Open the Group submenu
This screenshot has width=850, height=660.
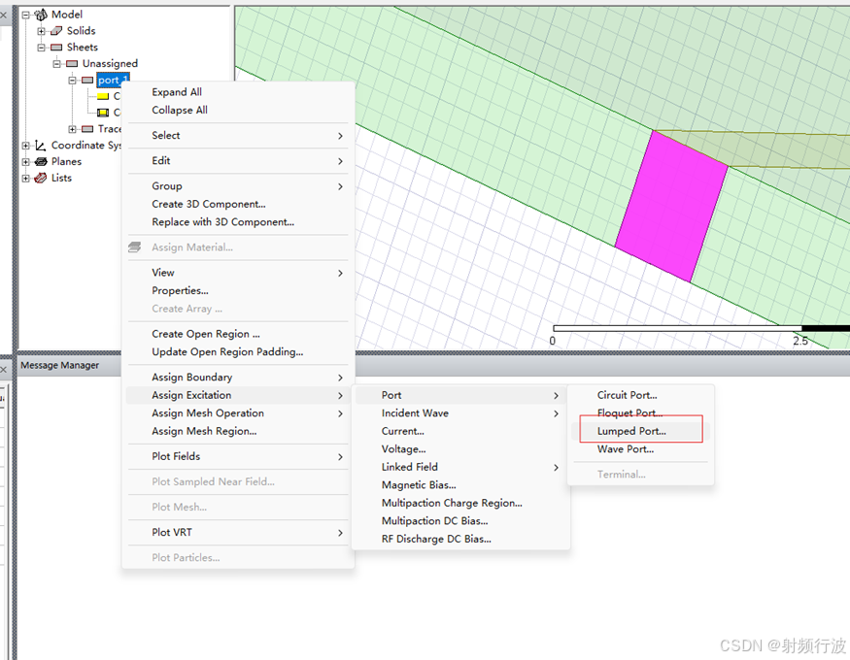239,185
